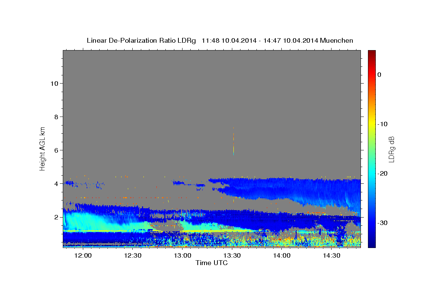This screenshot has height=297, width=446.
Task: Click the yellow band of the colorbar
Action: click(372, 124)
